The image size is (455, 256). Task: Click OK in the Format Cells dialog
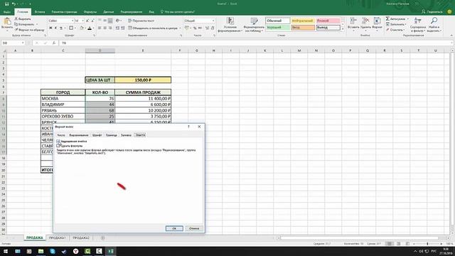click(174, 228)
